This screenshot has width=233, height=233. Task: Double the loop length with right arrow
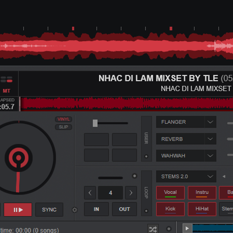click(x=131, y=192)
